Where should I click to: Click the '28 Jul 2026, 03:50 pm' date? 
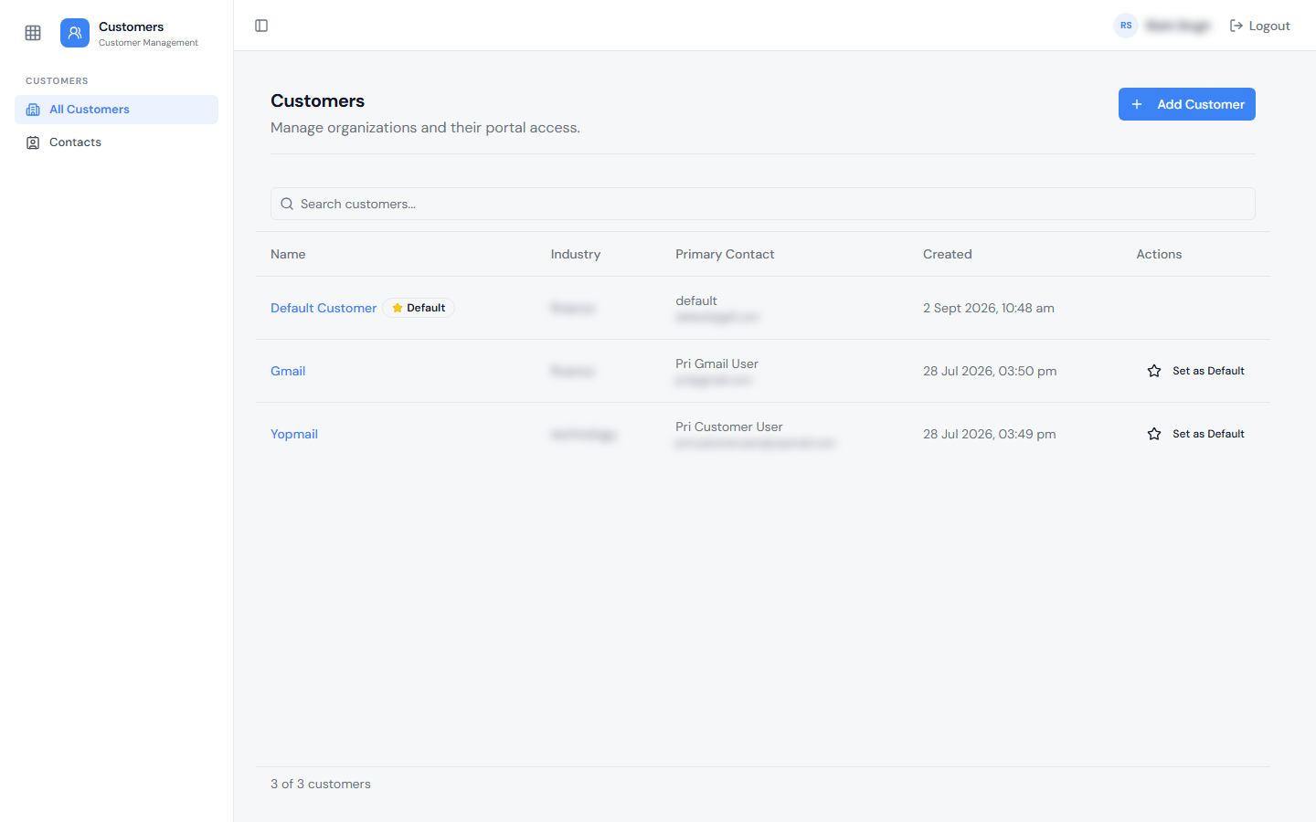click(990, 371)
